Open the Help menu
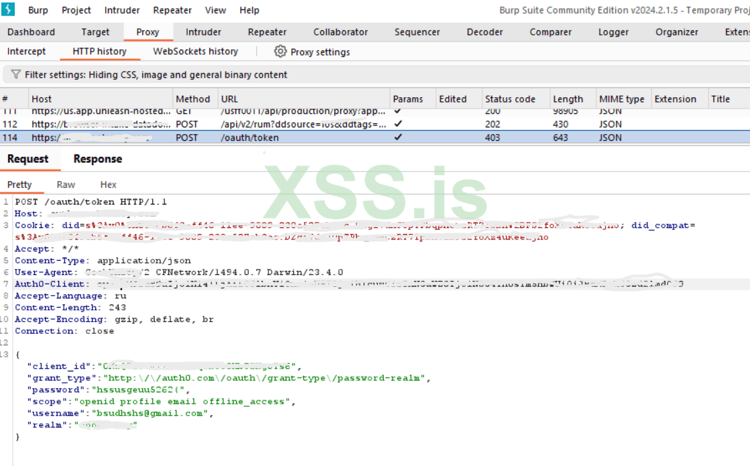This screenshot has width=750, height=466. tap(249, 10)
